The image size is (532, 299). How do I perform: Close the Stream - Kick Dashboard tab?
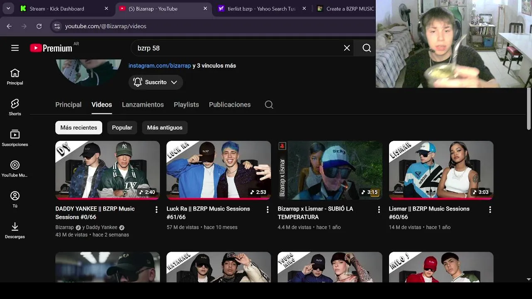click(106, 8)
